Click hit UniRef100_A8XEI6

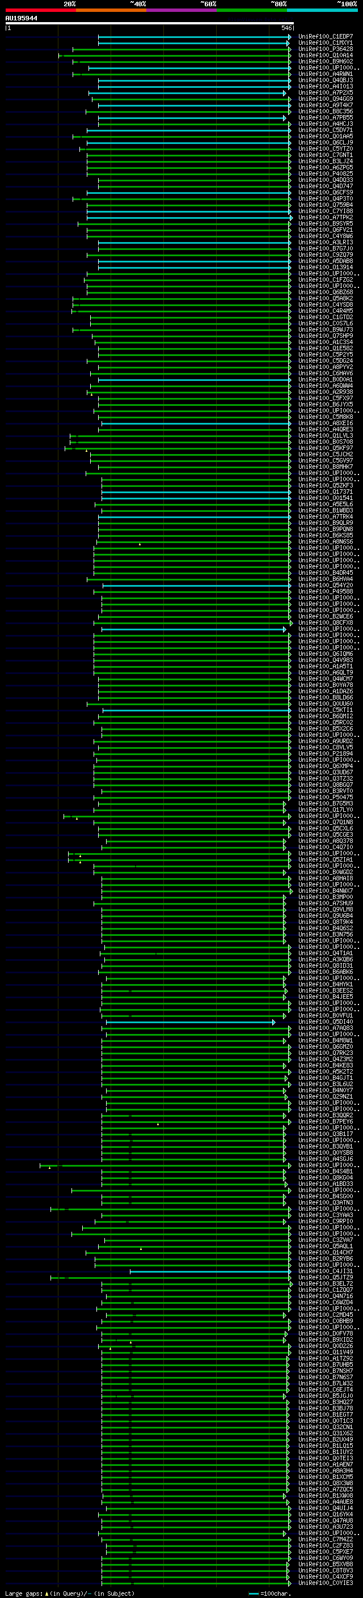(325, 423)
